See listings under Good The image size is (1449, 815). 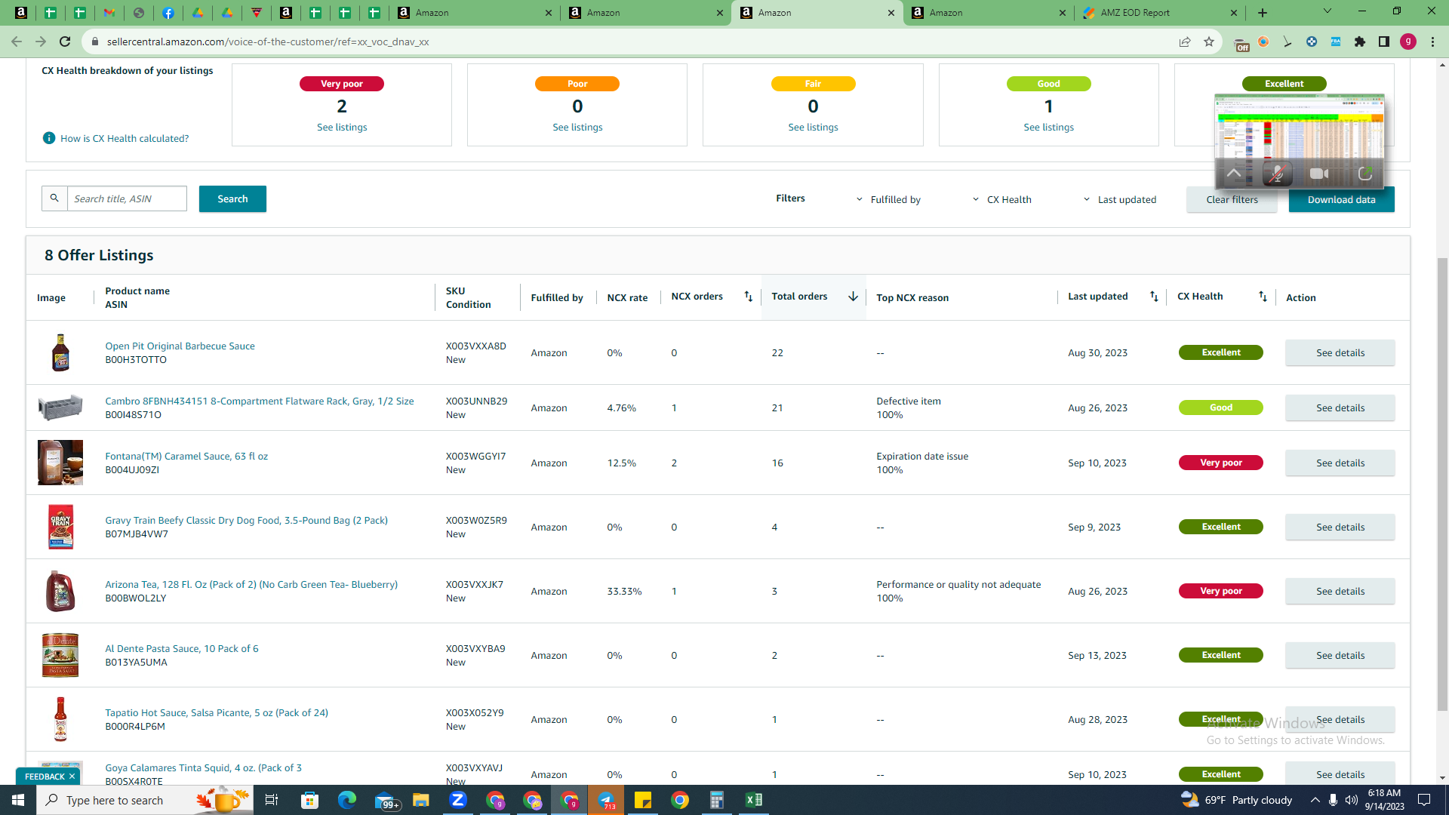coord(1048,127)
